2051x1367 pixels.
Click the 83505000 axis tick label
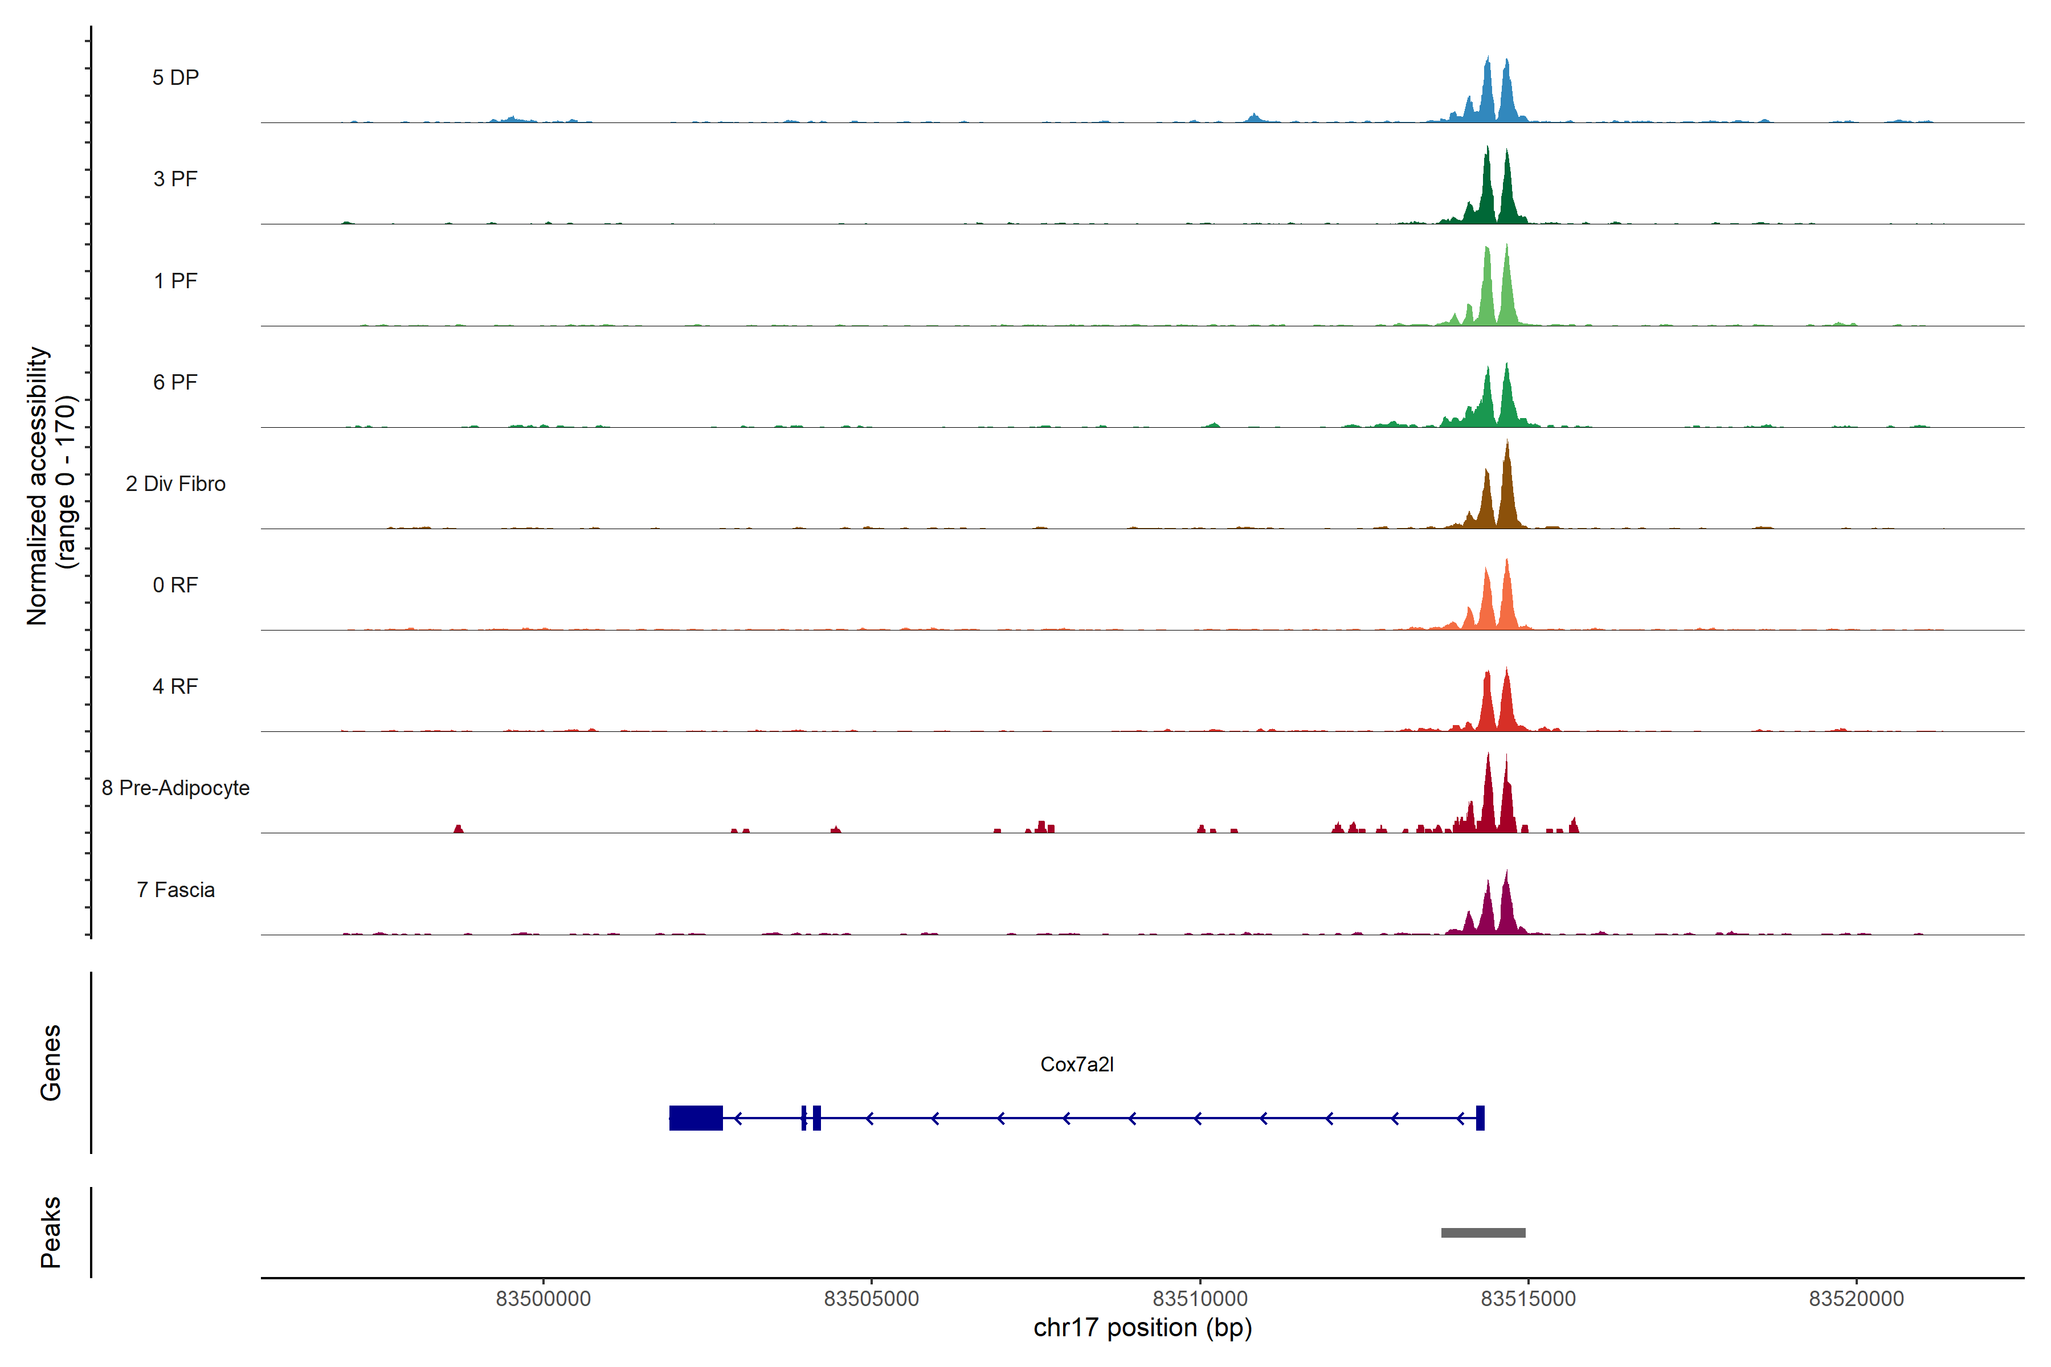tap(871, 1299)
